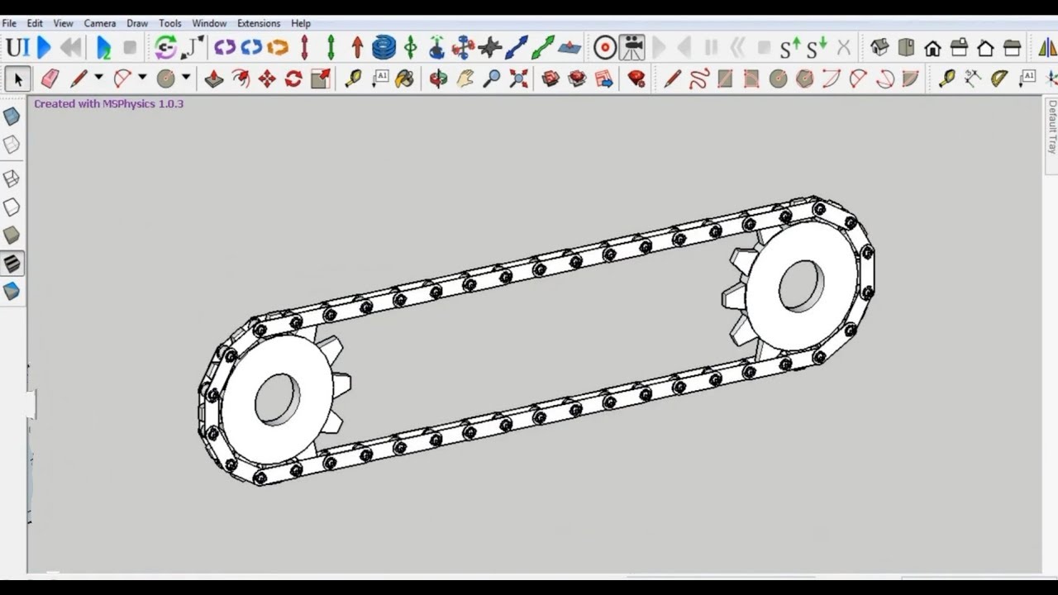1058x595 pixels.
Task: Select the Orbit tool
Action: [438, 79]
